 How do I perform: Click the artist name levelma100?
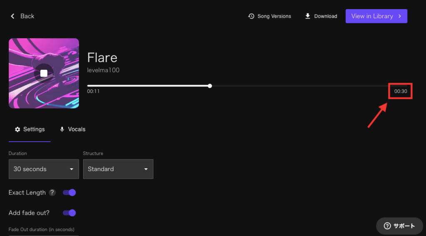click(103, 70)
